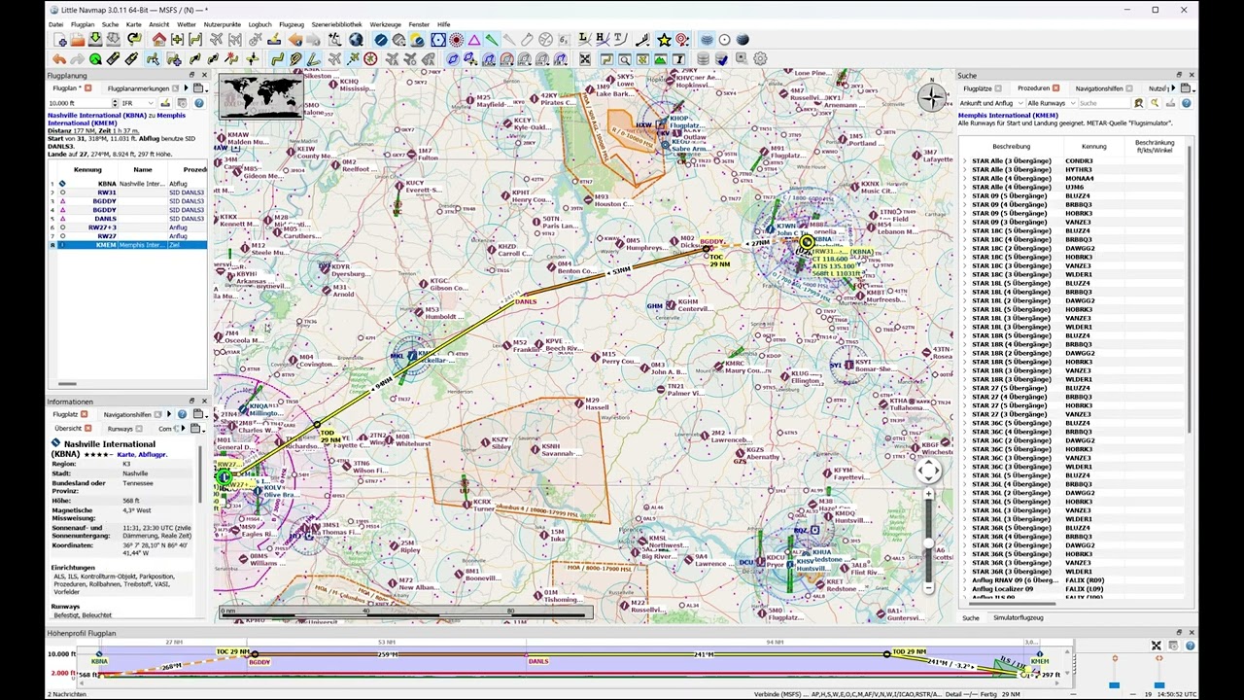Click the save flight plan icon
Screen dimensions: 1244x700
point(95,40)
